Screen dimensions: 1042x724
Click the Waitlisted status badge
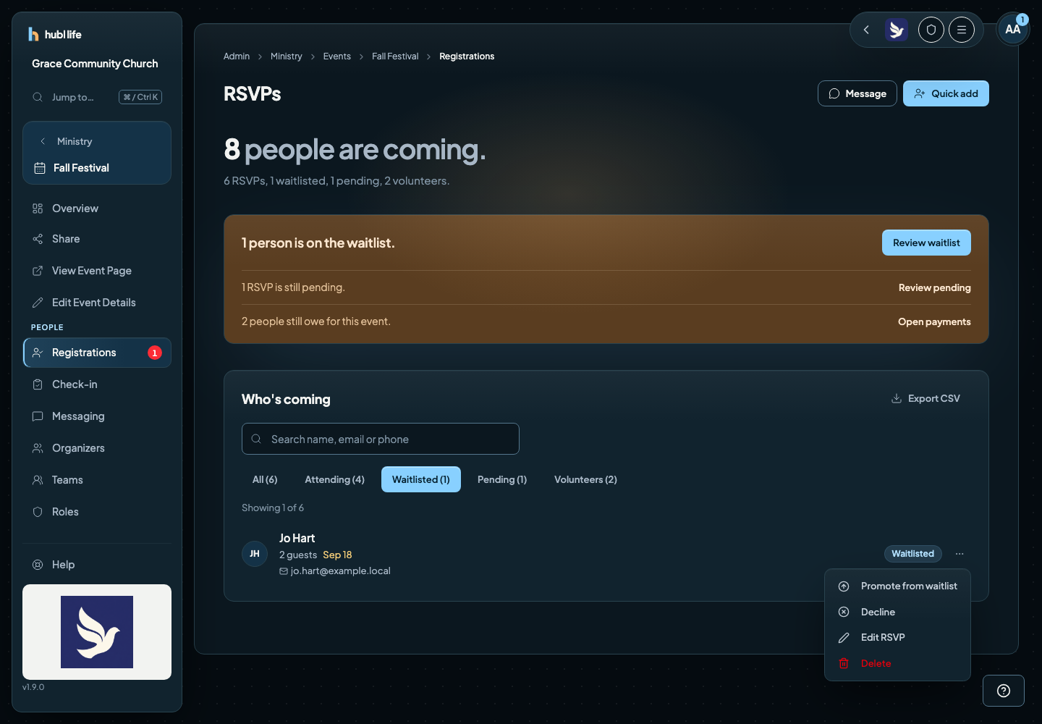[x=913, y=554]
